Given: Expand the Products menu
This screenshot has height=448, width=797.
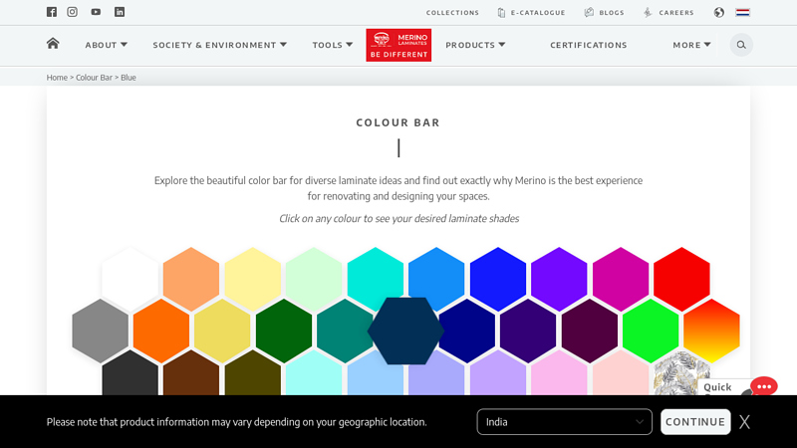Looking at the screenshot, I should coord(475,45).
